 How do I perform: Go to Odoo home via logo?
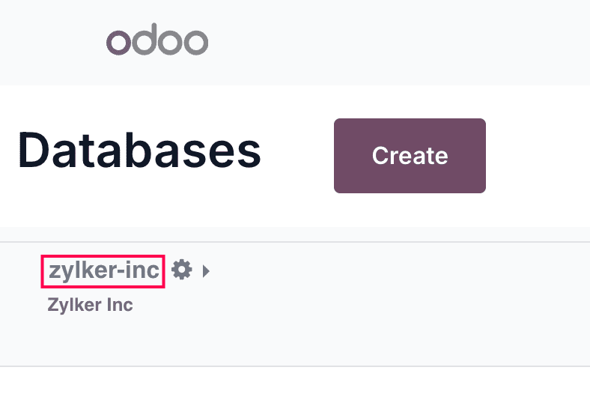157,41
